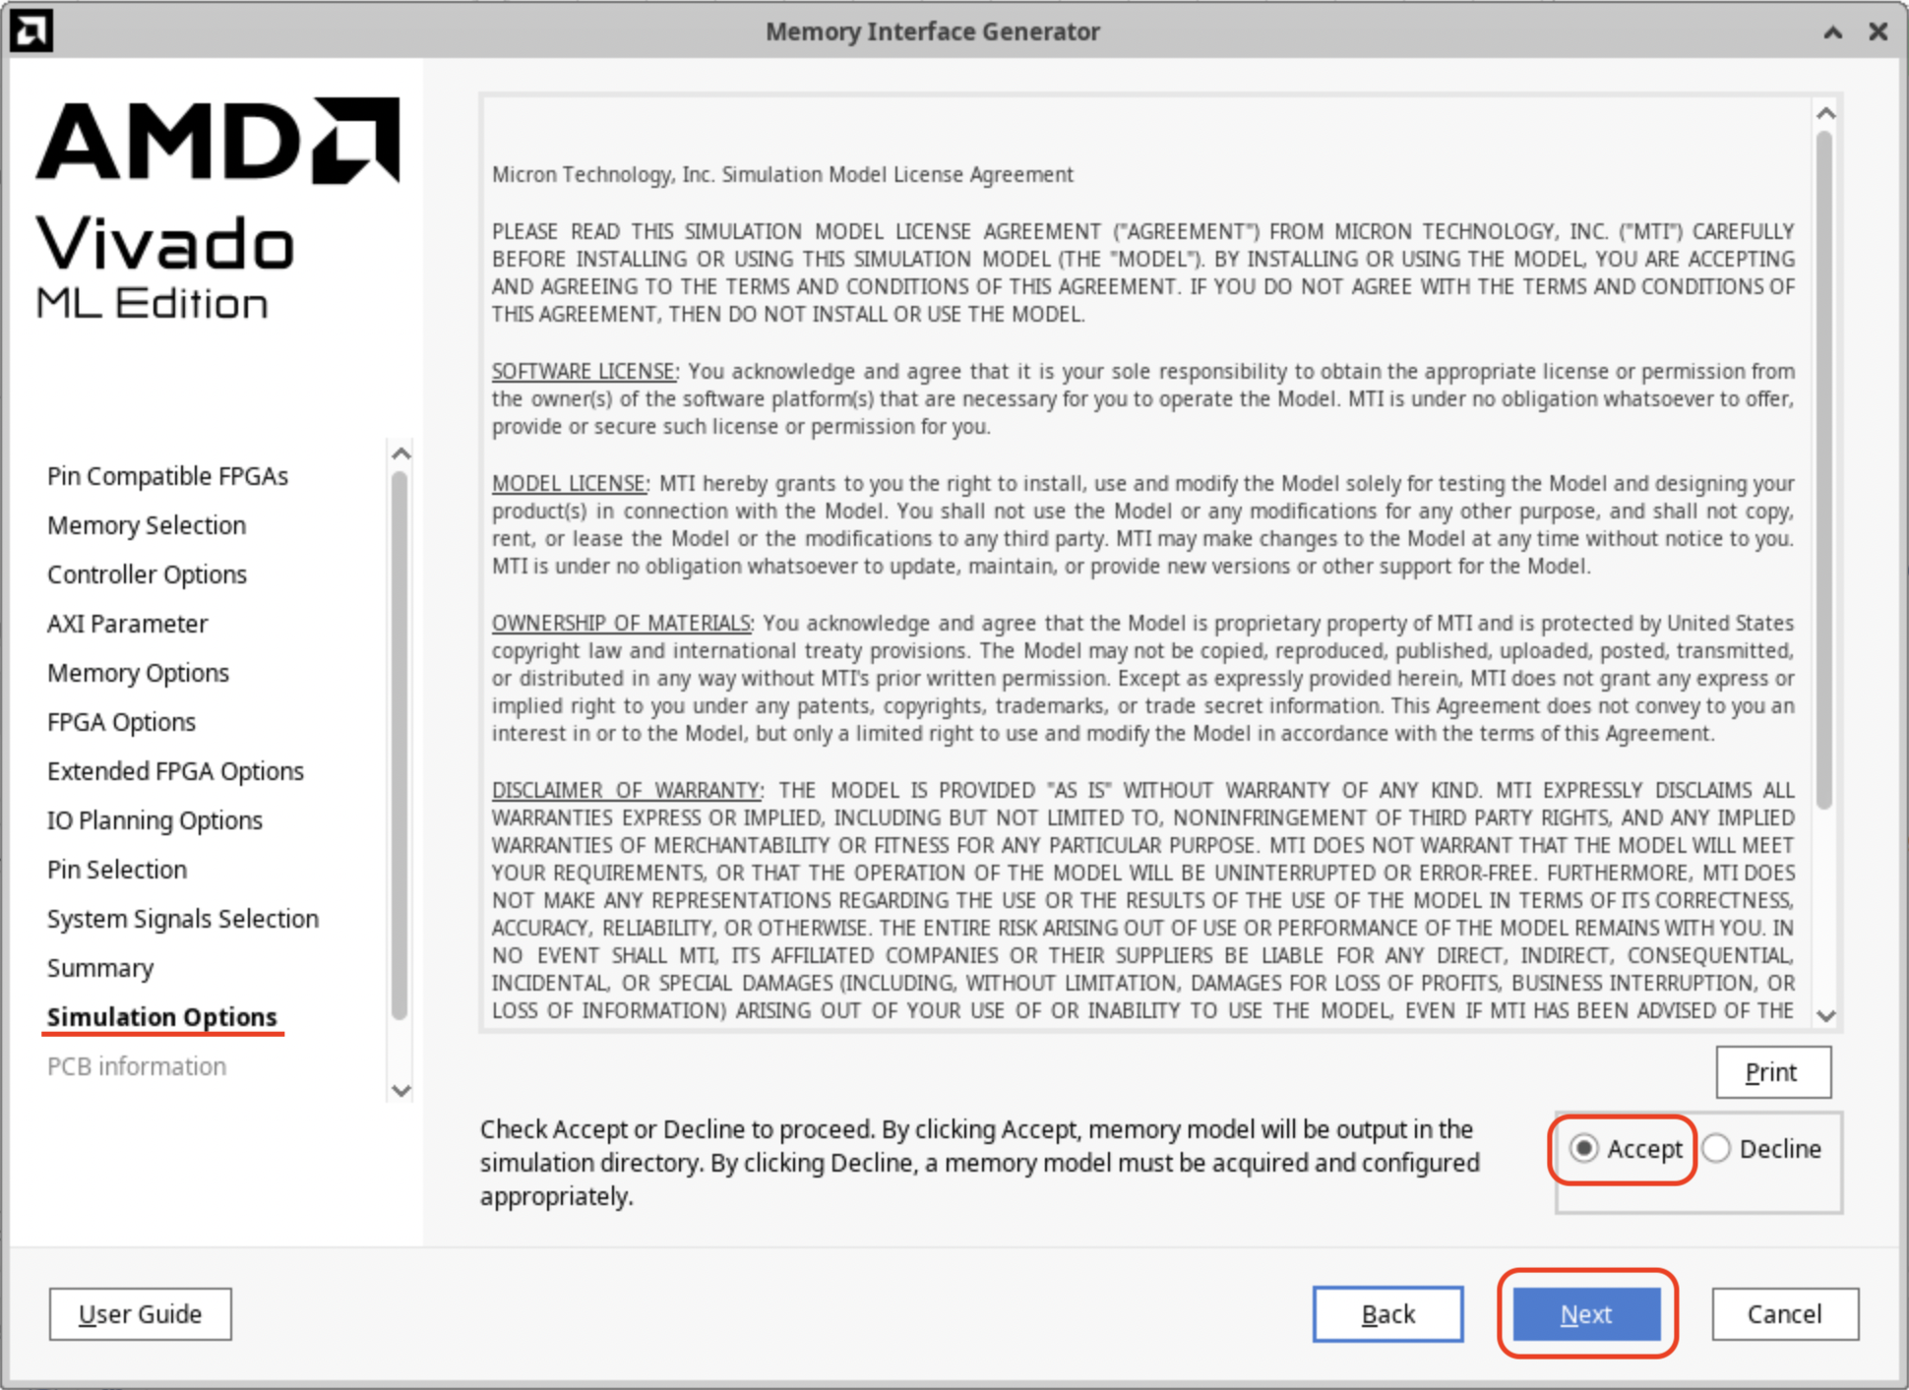Click the license text vertical scrollbar thumb
1909x1390 pixels.
click(1824, 472)
